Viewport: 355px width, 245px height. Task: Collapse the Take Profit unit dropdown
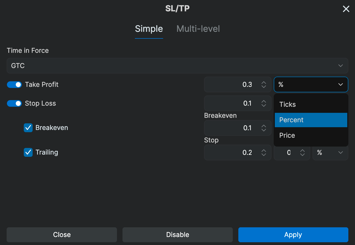pos(311,85)
